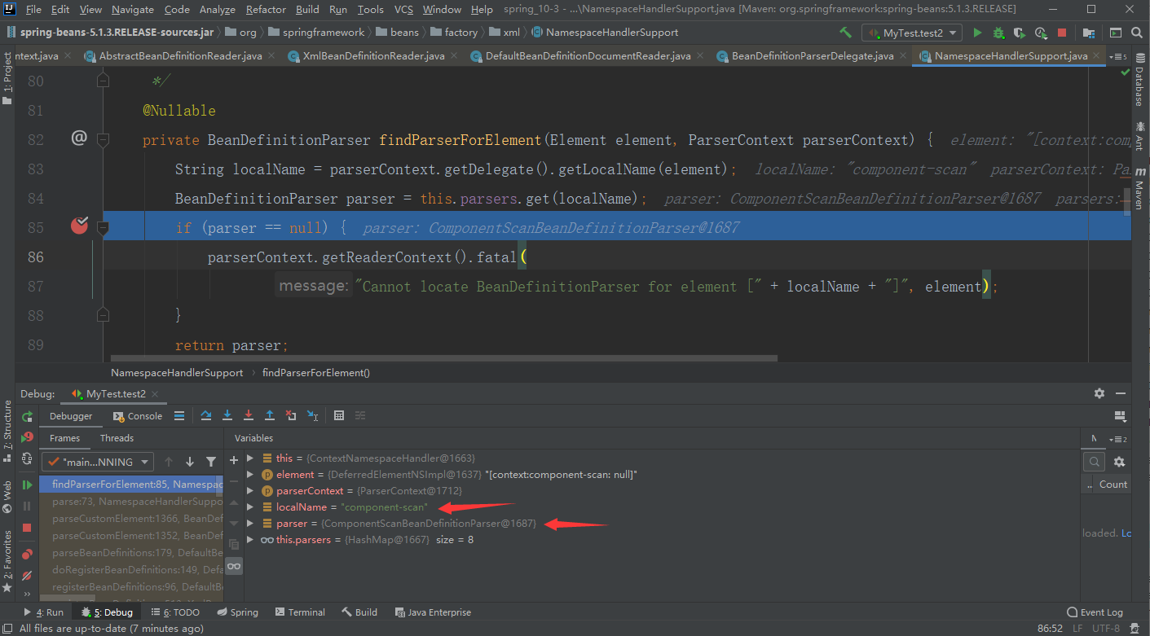Click Step Over in the debugger toolbar
Viewport: 1150px width, 636px height.
(206, 415)
